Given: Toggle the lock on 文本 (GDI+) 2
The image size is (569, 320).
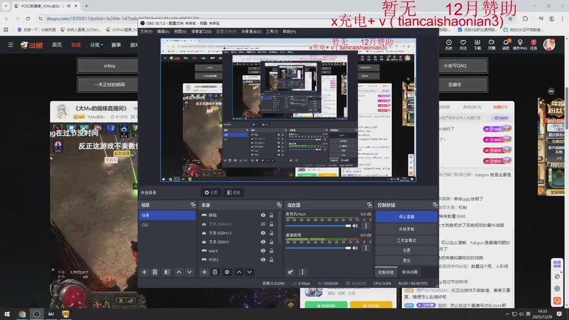Looking at the screenshot, I should coord(272,233).
